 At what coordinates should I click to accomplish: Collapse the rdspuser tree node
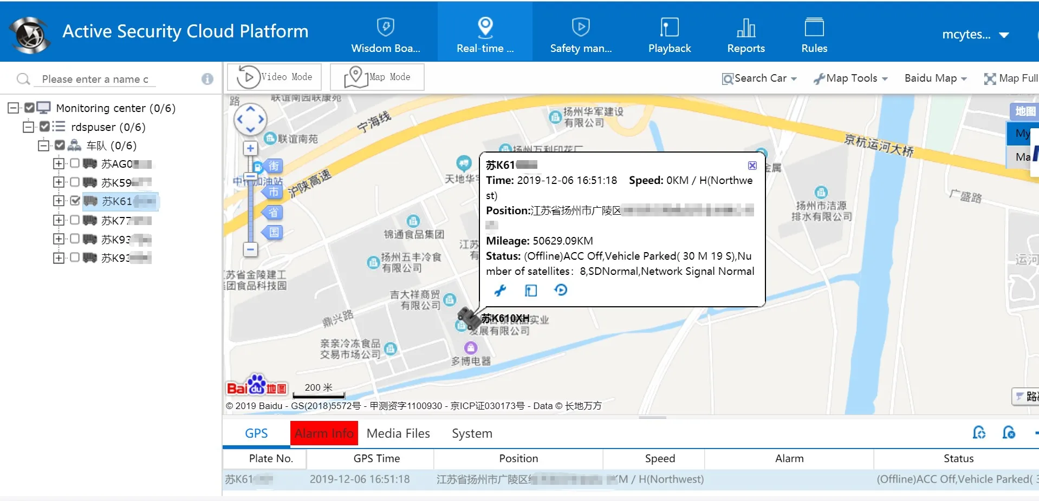point(28,127)
